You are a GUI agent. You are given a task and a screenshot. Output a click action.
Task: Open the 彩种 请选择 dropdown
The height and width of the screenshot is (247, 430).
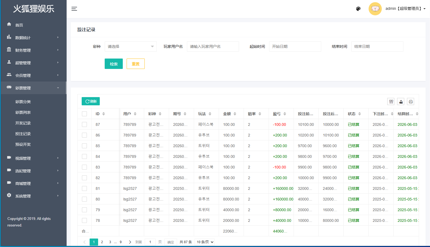point(131,47)
